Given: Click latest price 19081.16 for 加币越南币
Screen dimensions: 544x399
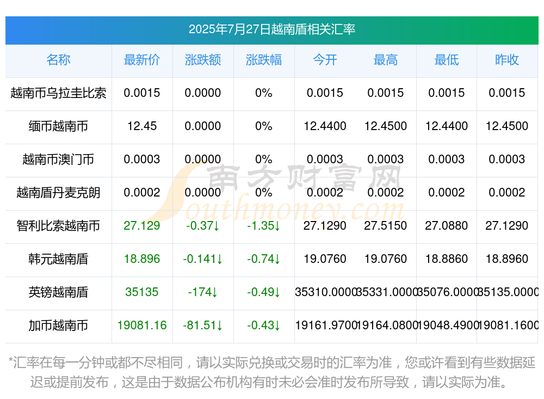Looking at the screenshot, I should pos(142,326).
